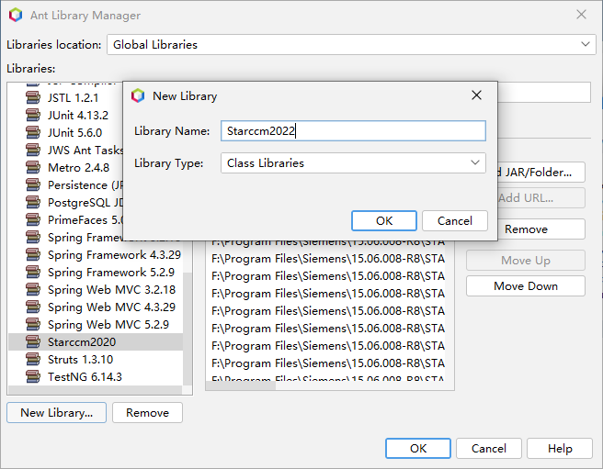
Task: Open Help in Ant Library Manager
Action: pyautogui.click(x=560, y=448)
